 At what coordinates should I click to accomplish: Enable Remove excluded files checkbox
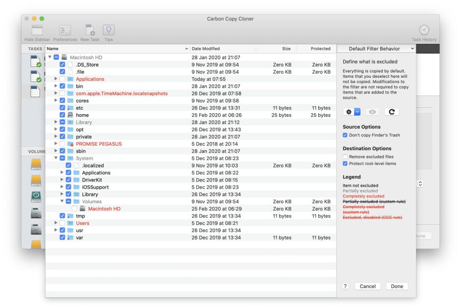point(345,157)
